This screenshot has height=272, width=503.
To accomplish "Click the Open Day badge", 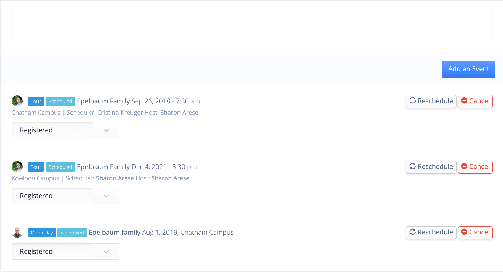I will coord(42,233).
